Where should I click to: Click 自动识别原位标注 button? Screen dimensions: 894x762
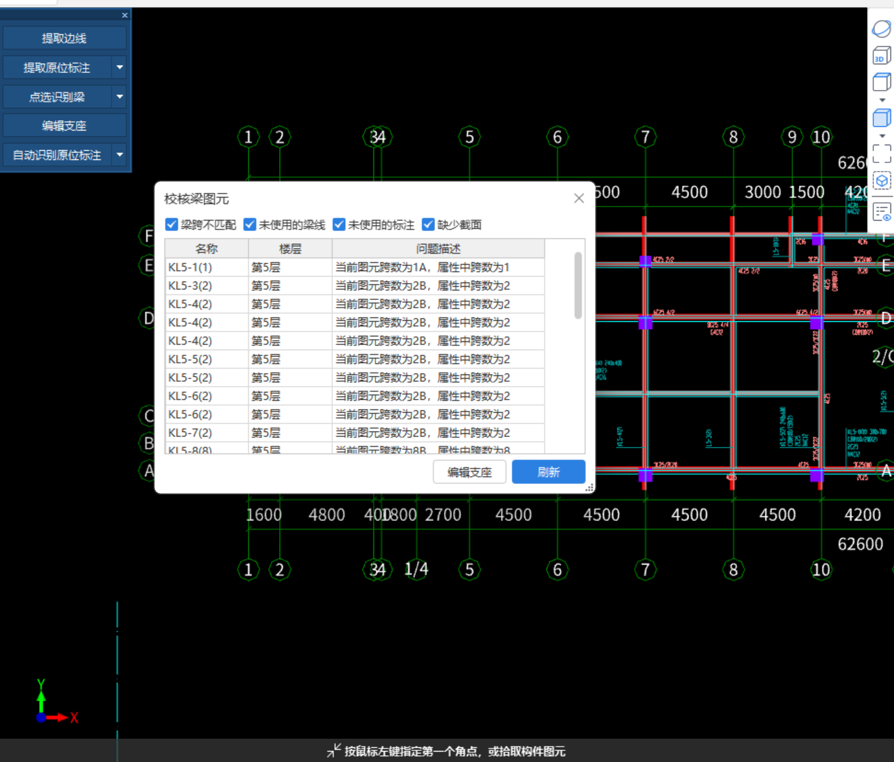57,155
